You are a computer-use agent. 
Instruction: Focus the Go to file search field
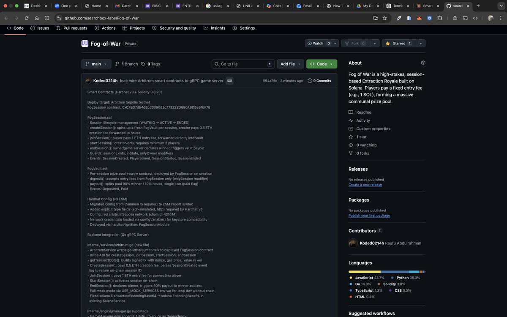click(243, 64)
